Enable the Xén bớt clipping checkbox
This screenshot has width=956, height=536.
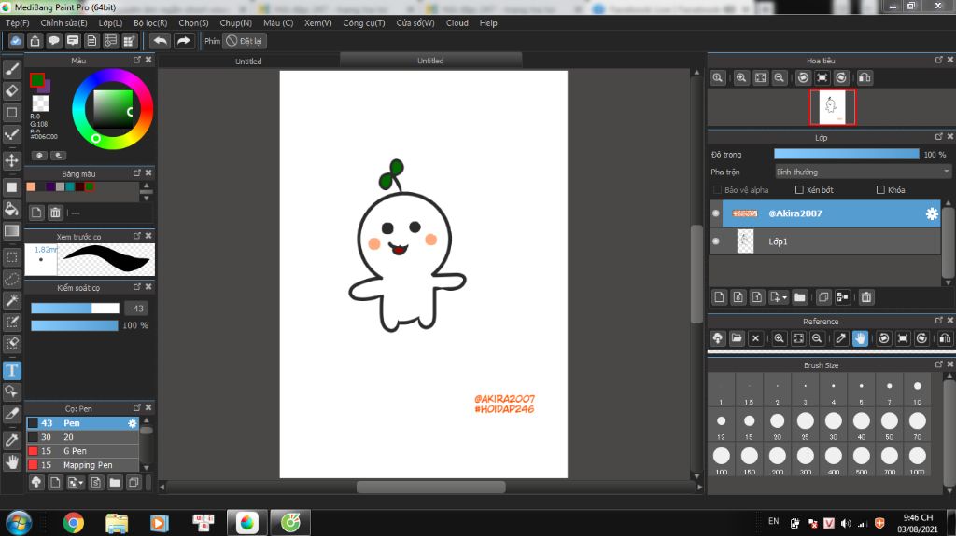[x=799, y=190]
